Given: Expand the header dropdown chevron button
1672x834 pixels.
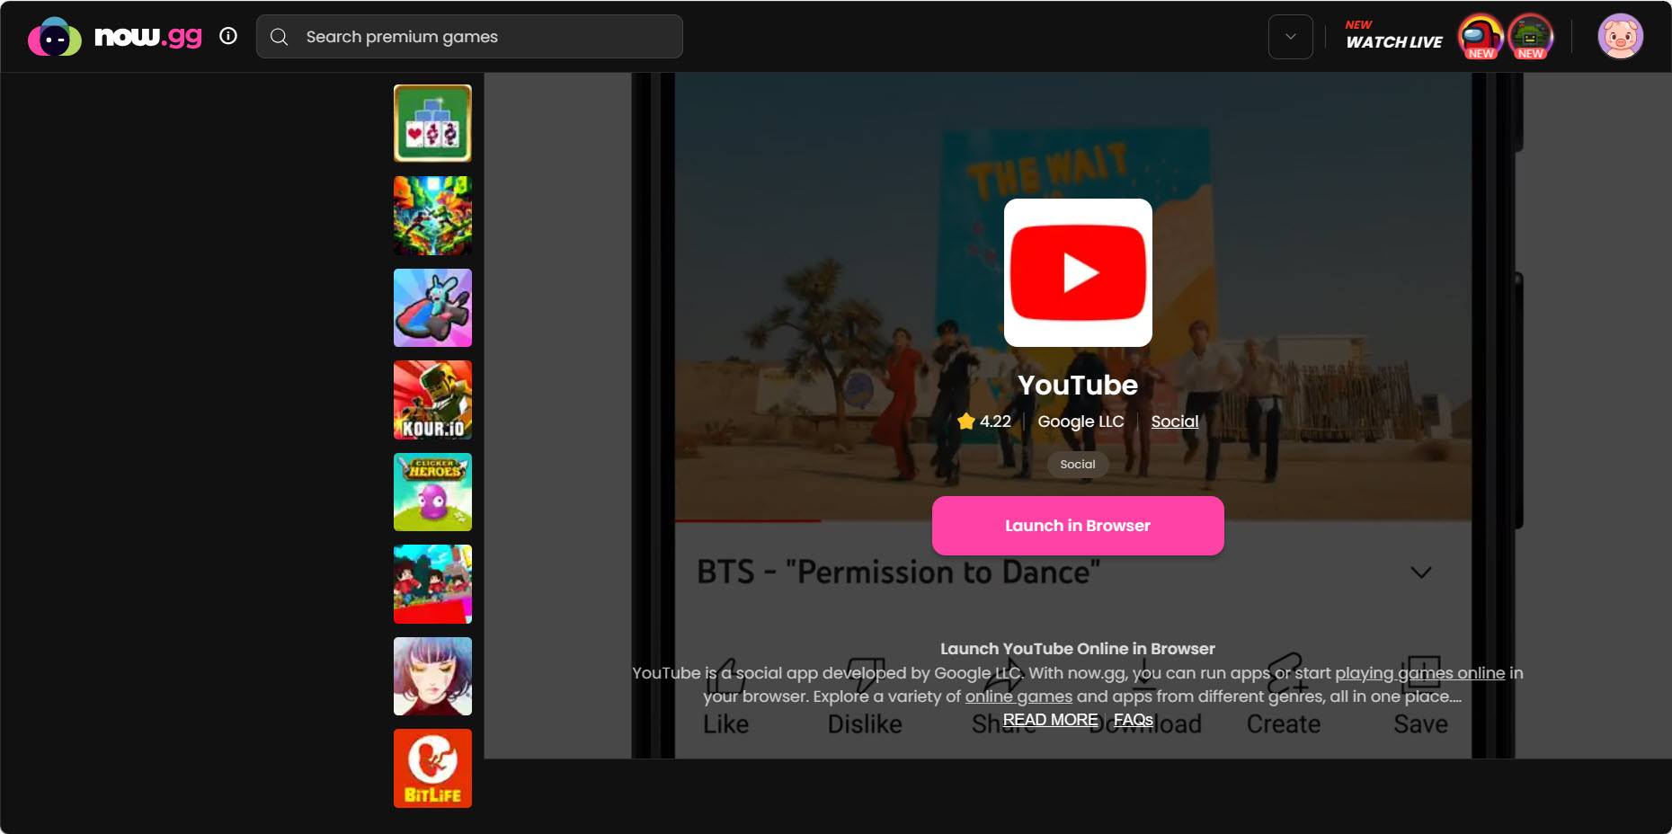Looking at the screenshot, I should [x=1291, y=37].
